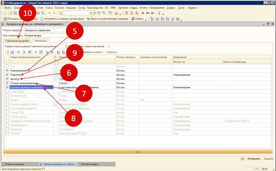This screenshot has height=171, width=276.
Task: Click the M+ memory add button
Action: (x=148, y=13)
